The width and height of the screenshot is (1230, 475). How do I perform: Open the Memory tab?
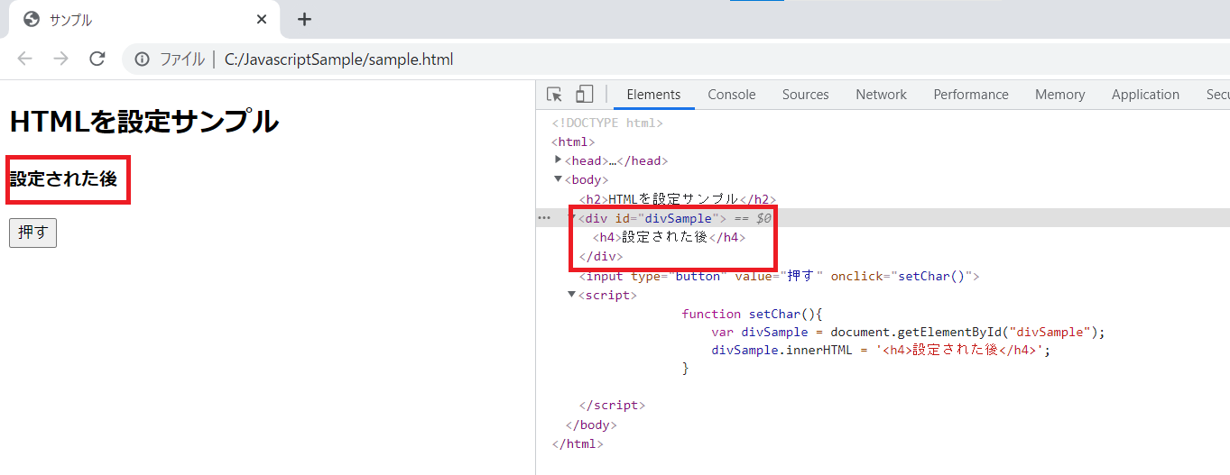pos(1060,95)
